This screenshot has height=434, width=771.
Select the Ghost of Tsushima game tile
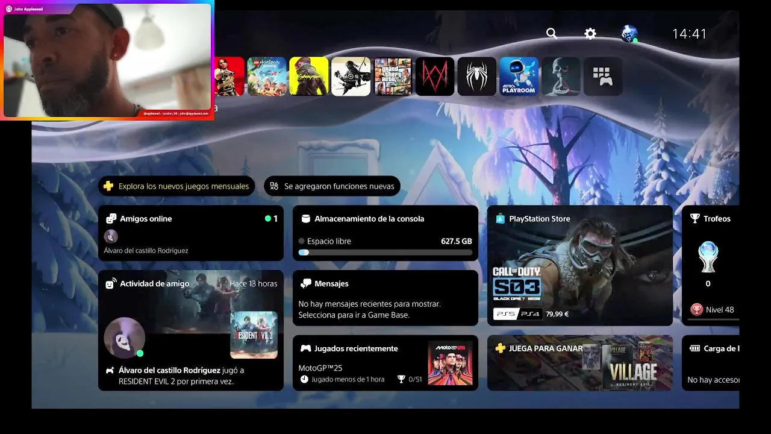[351, 77]
